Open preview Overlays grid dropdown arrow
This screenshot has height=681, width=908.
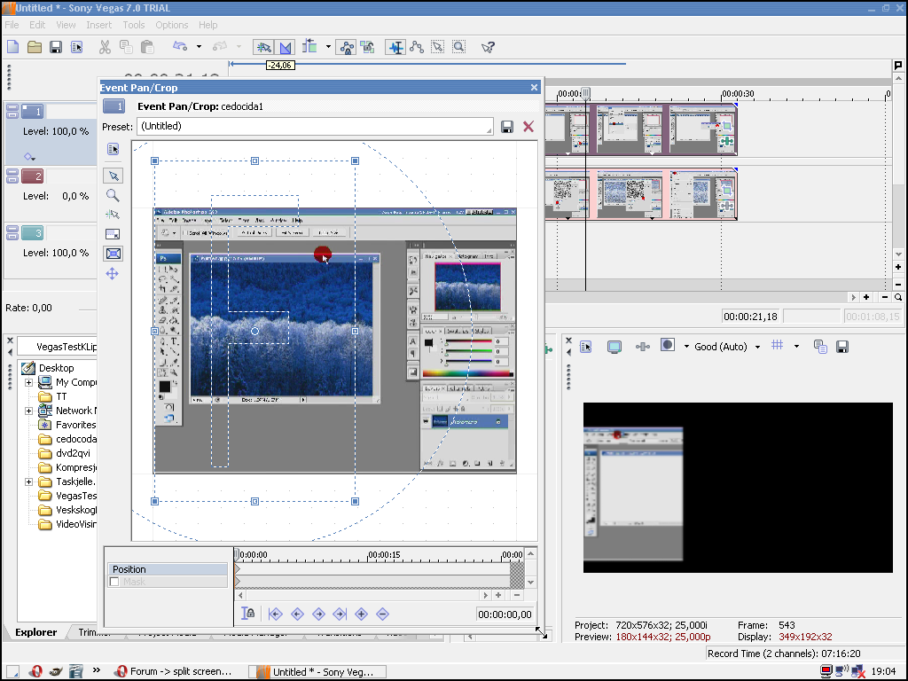pos(797,347)
